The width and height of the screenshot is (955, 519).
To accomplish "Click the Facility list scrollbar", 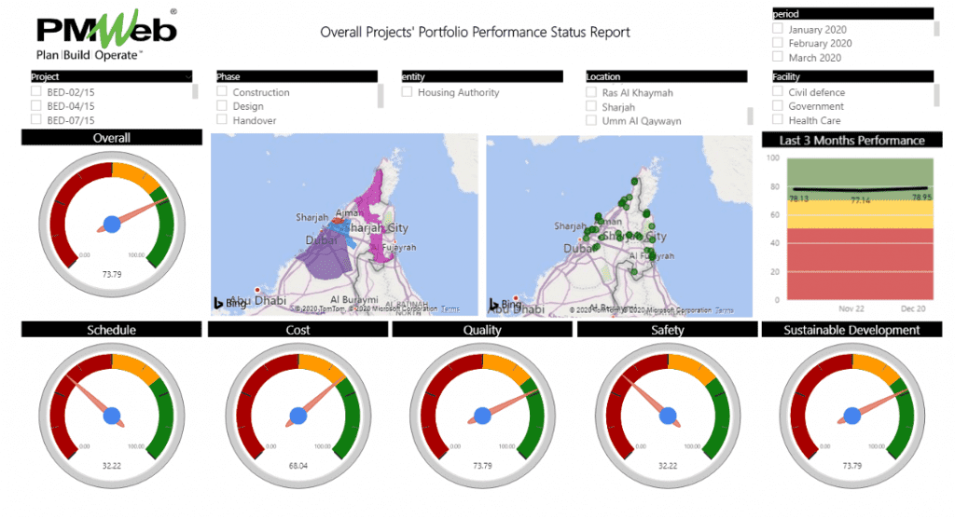I will 936,96.
